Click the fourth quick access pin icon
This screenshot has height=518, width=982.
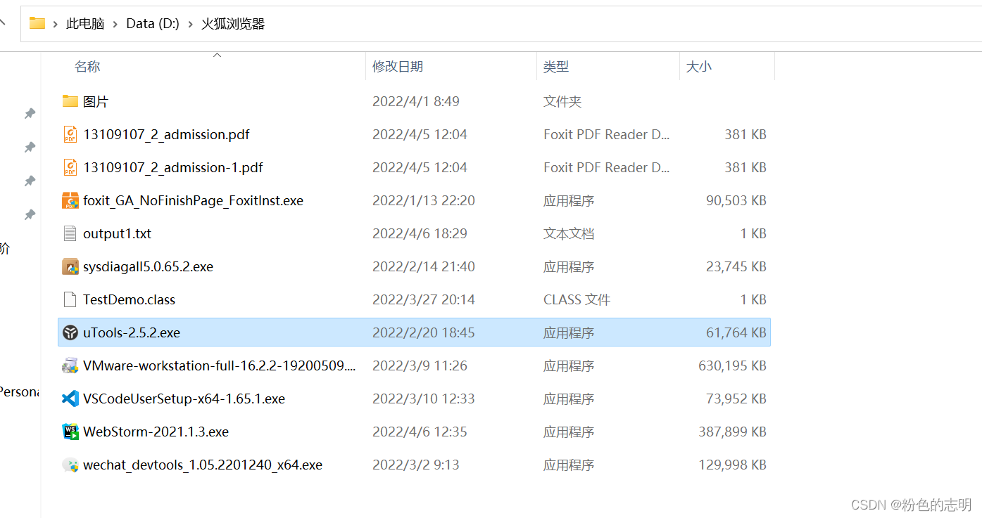point(30,214)
